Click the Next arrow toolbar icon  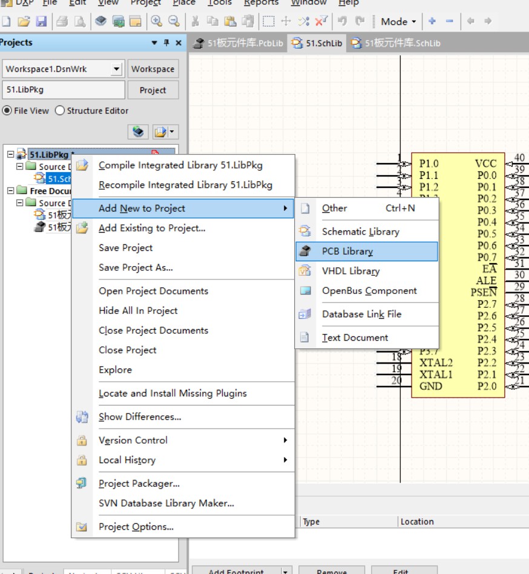pos(488,21)
